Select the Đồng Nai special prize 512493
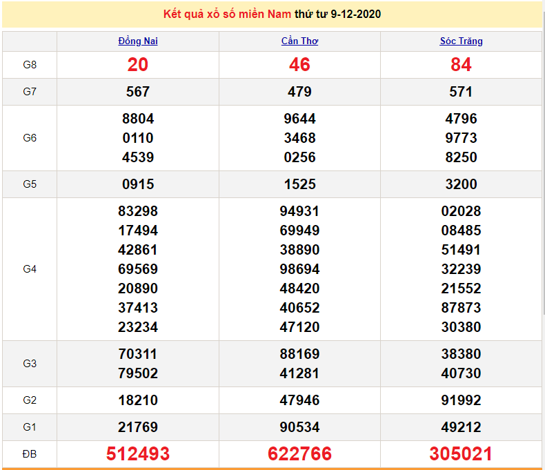The image size is (545, 470). [x=138, y=453]
